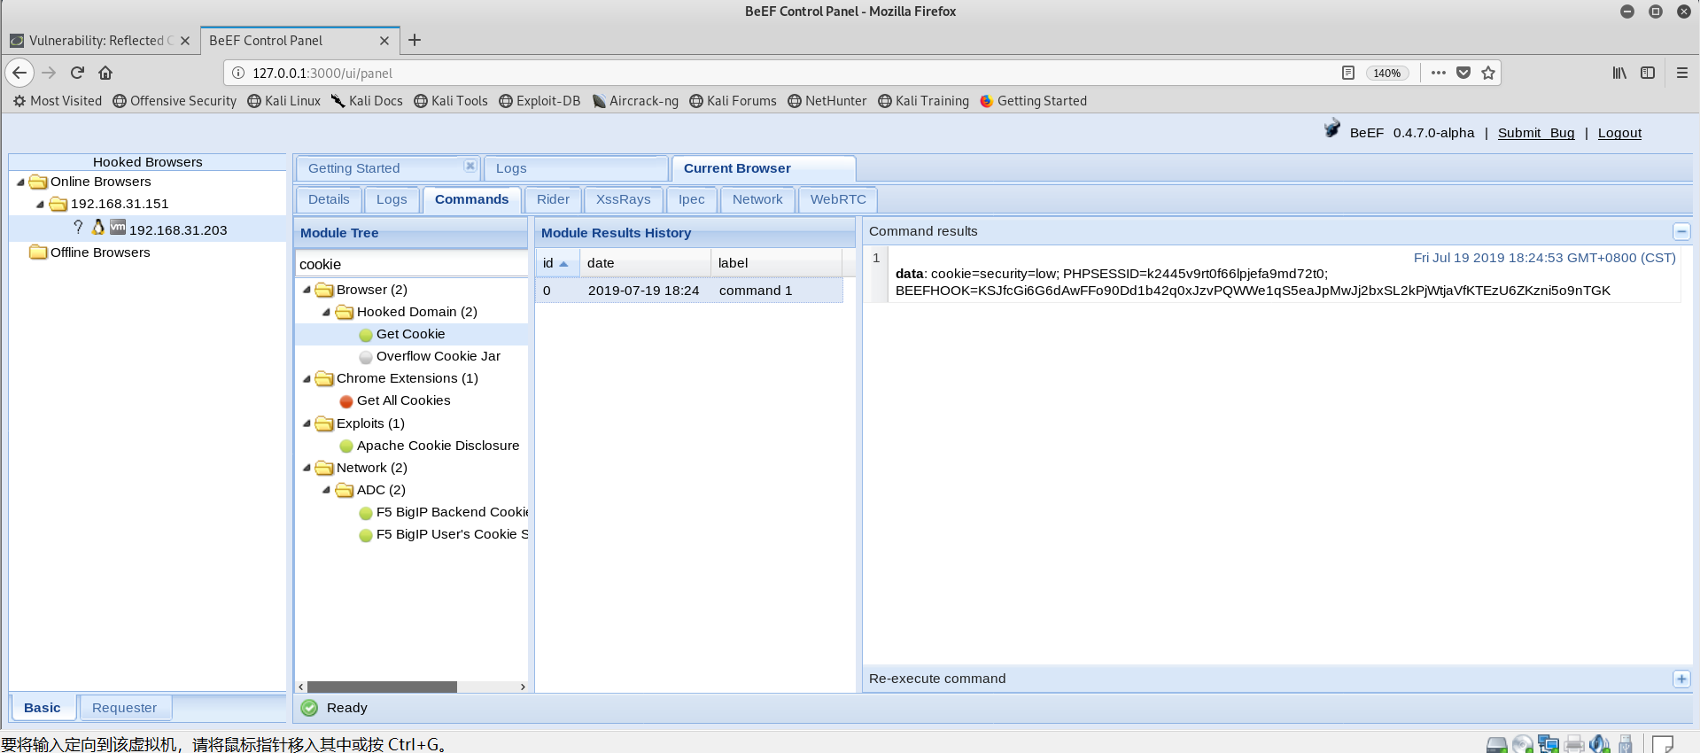1700x753 pixels.
Task: Click the red Get All Cookies icon
Action: (x=345, y=401)
